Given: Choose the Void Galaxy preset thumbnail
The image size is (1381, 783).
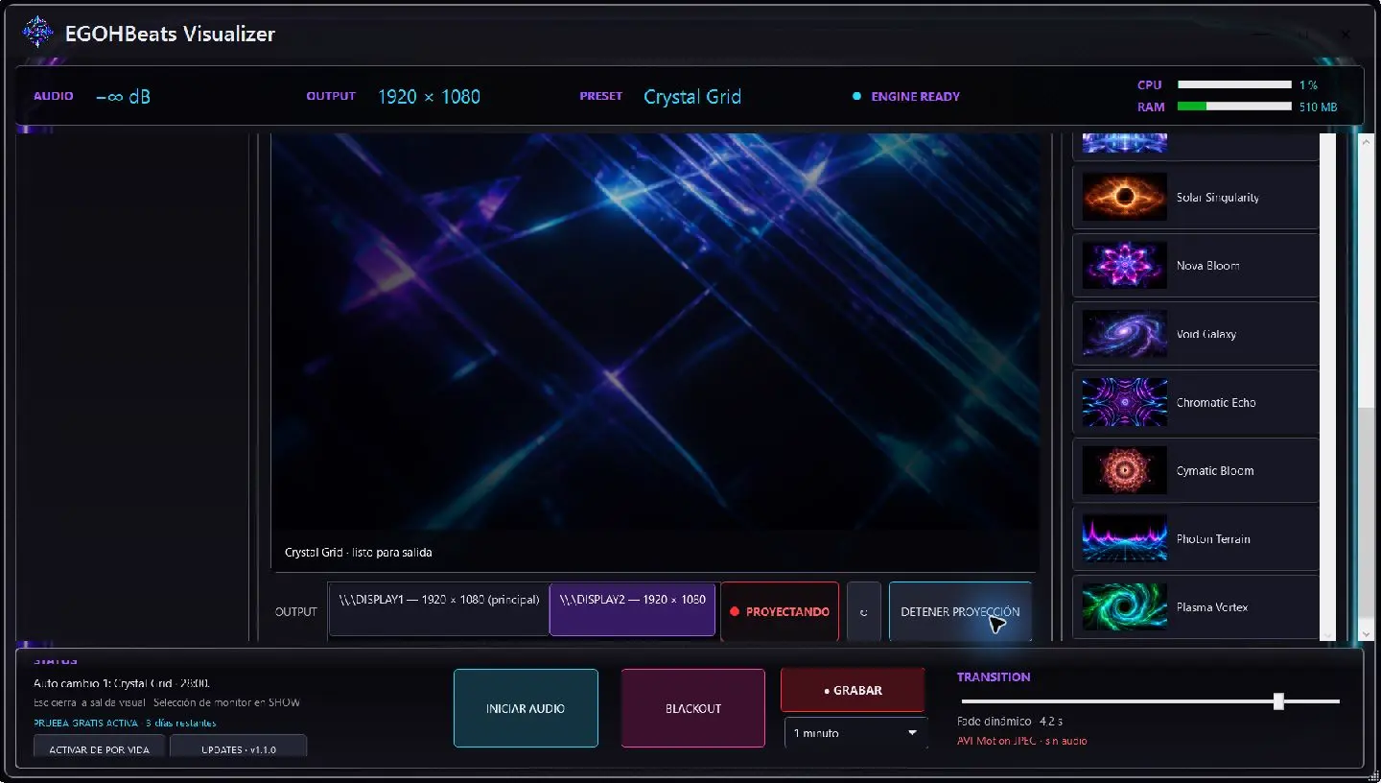Looking at the screenshot, I should pyautogui.click(x=1124, y=333).
